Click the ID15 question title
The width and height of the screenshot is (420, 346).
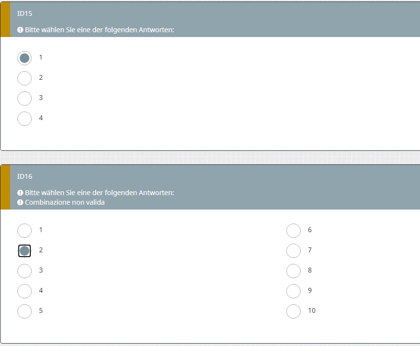point(25,13)
